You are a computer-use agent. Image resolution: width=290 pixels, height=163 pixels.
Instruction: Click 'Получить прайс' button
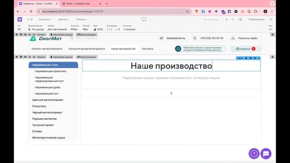(x=245, y=38)
